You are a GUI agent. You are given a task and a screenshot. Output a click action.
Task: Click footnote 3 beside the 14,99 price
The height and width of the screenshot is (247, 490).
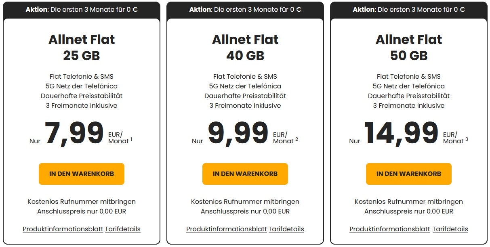coord(467,139)
